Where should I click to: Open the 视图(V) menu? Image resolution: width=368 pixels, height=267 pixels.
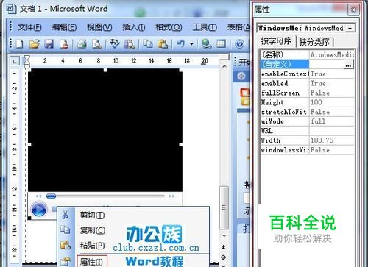tap(99, 27)
